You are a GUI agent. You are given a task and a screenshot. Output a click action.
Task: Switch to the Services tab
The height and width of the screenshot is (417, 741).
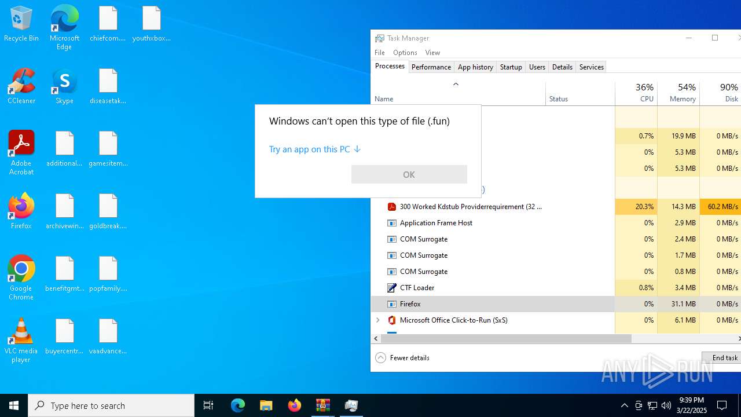(592, 67)
